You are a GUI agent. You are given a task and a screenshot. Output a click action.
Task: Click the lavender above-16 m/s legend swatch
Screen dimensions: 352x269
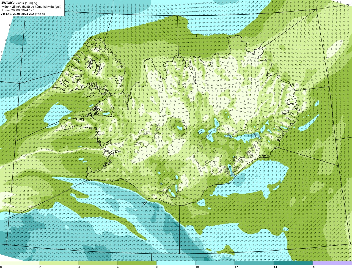point(332,263)
